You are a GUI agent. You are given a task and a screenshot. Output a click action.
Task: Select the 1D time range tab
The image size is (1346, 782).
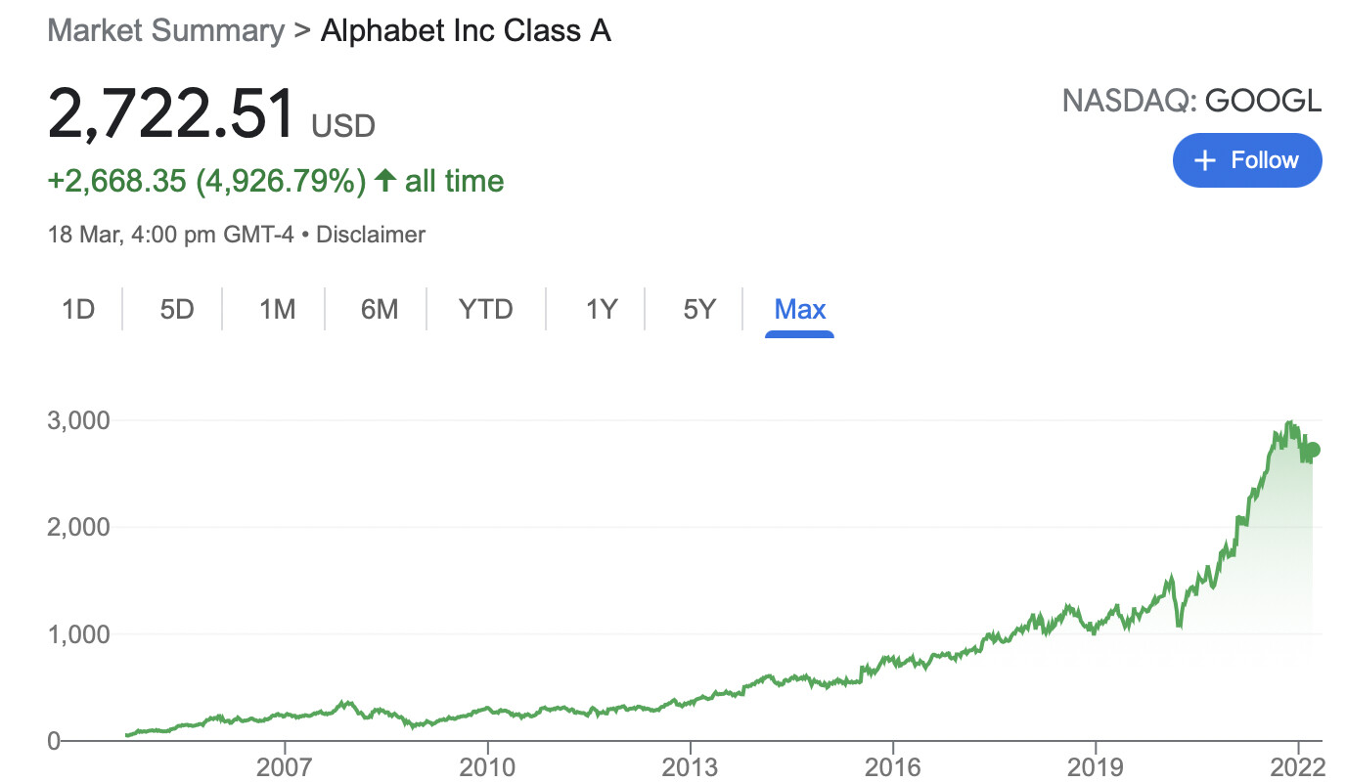(78, 310)
